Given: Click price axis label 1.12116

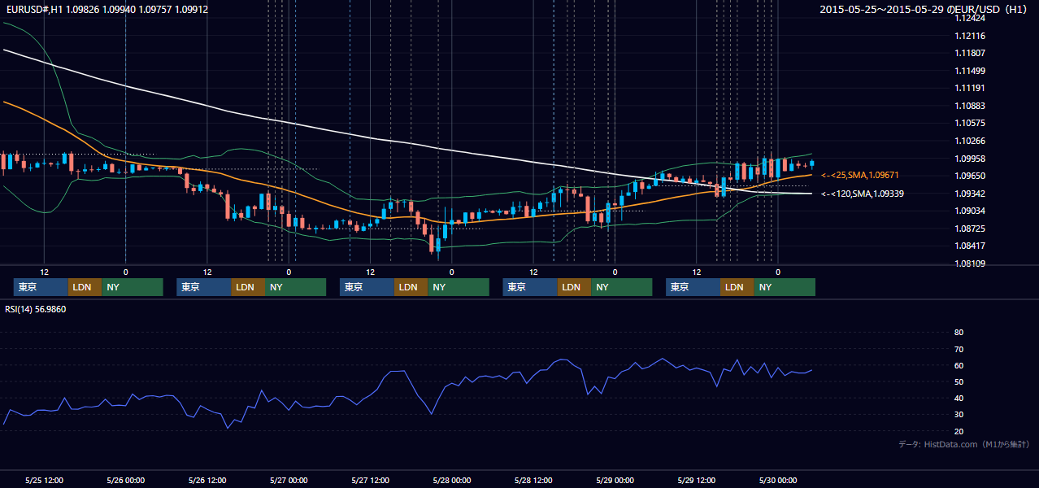Looking at the screenshot, I should click(971, 36).
